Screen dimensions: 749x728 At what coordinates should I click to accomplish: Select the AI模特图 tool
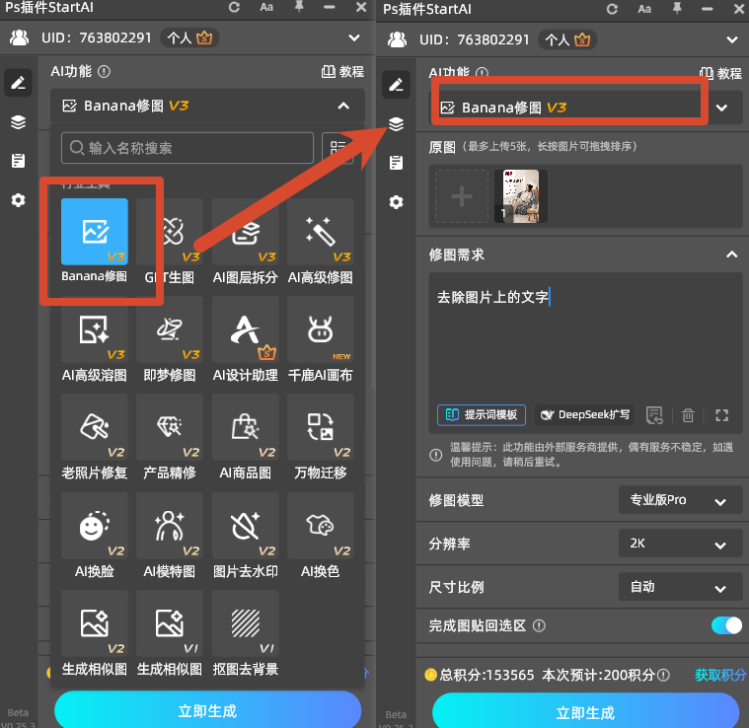coord(170,526)
